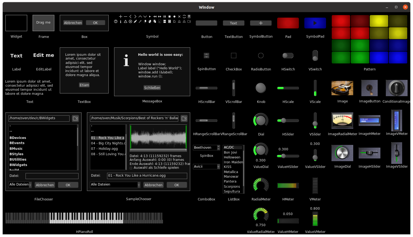Click OK in the SampleChooser
The image size is (413, 237).
[177, 185]
